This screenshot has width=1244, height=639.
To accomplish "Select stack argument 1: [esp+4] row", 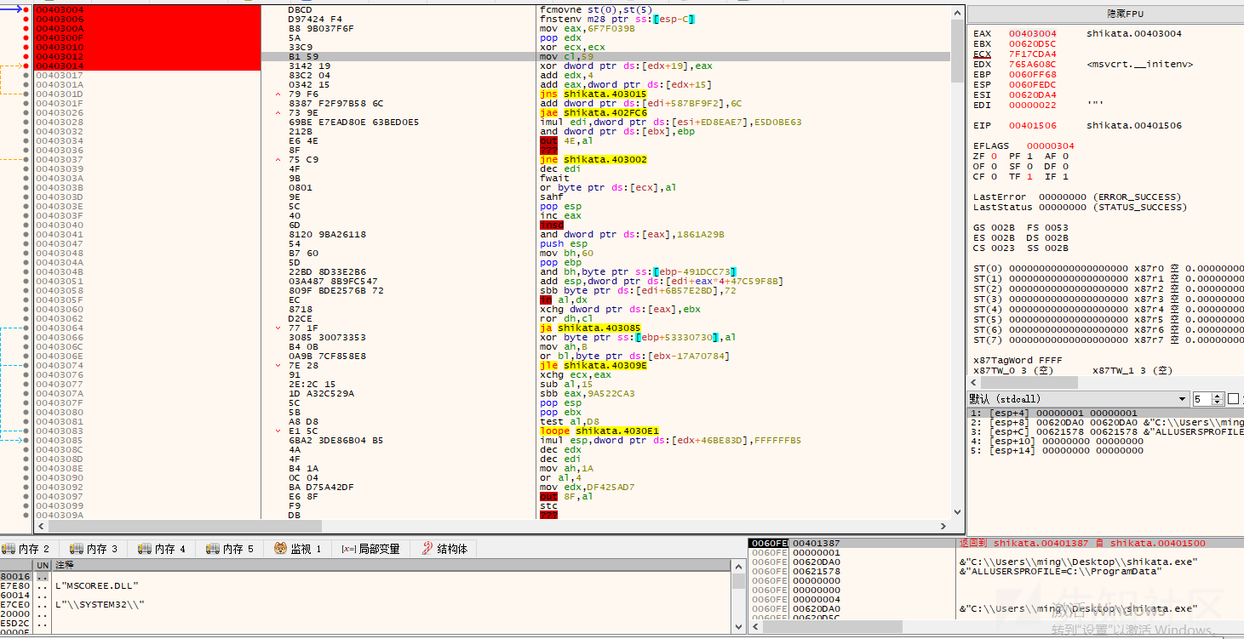I will [1105, 413].
